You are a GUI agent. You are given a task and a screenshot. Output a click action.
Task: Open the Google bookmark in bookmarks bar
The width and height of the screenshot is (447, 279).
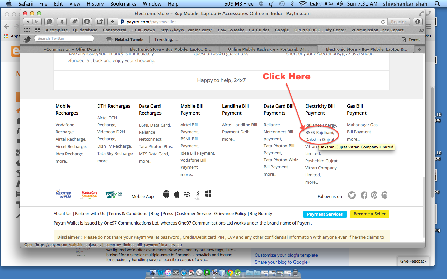pos(282,30)
